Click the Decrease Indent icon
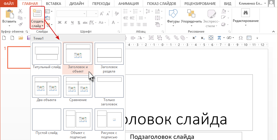The width and height of the screenshot is (278, 140). pyautogui.click(x=126, y=18)
